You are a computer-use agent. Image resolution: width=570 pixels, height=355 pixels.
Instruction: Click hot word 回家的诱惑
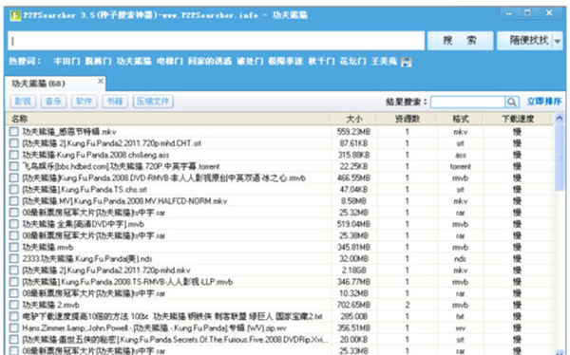(x=210, y=61)
